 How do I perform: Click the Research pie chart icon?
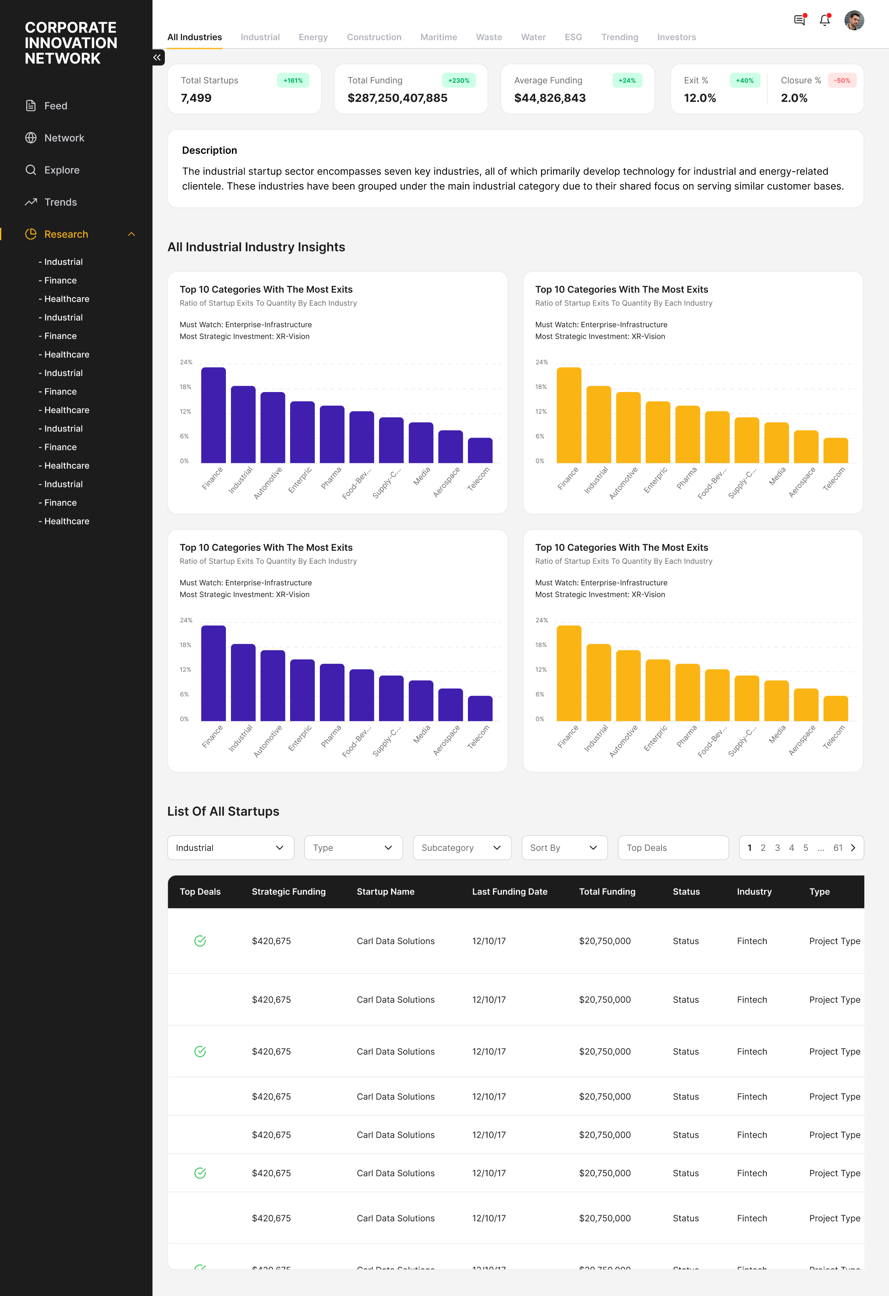pyautogui.click(x=31, y=234)
